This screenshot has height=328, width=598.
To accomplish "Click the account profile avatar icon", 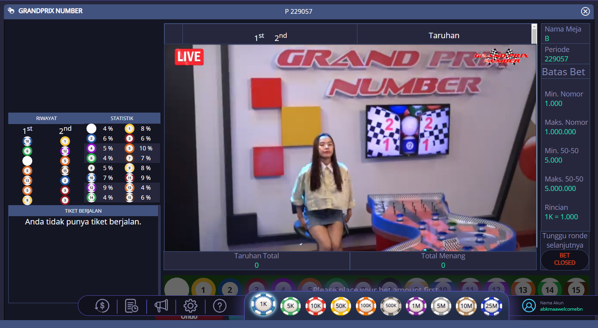I will click(529, 306).
